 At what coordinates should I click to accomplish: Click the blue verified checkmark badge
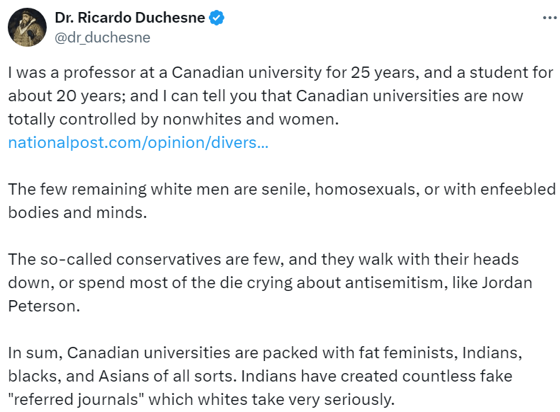(x=217, y=19)
